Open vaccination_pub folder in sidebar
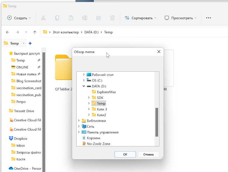The width and height of the screenshot is (228, 172). point(26,95)
